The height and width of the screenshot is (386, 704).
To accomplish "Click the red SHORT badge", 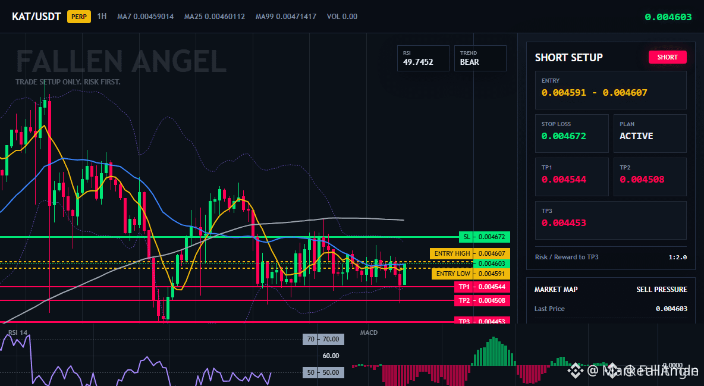I will click(x=667, y=57).
